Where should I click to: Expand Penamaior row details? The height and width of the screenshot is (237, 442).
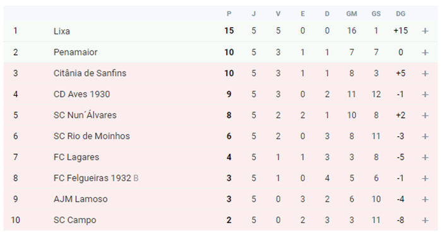click(425, 52)
